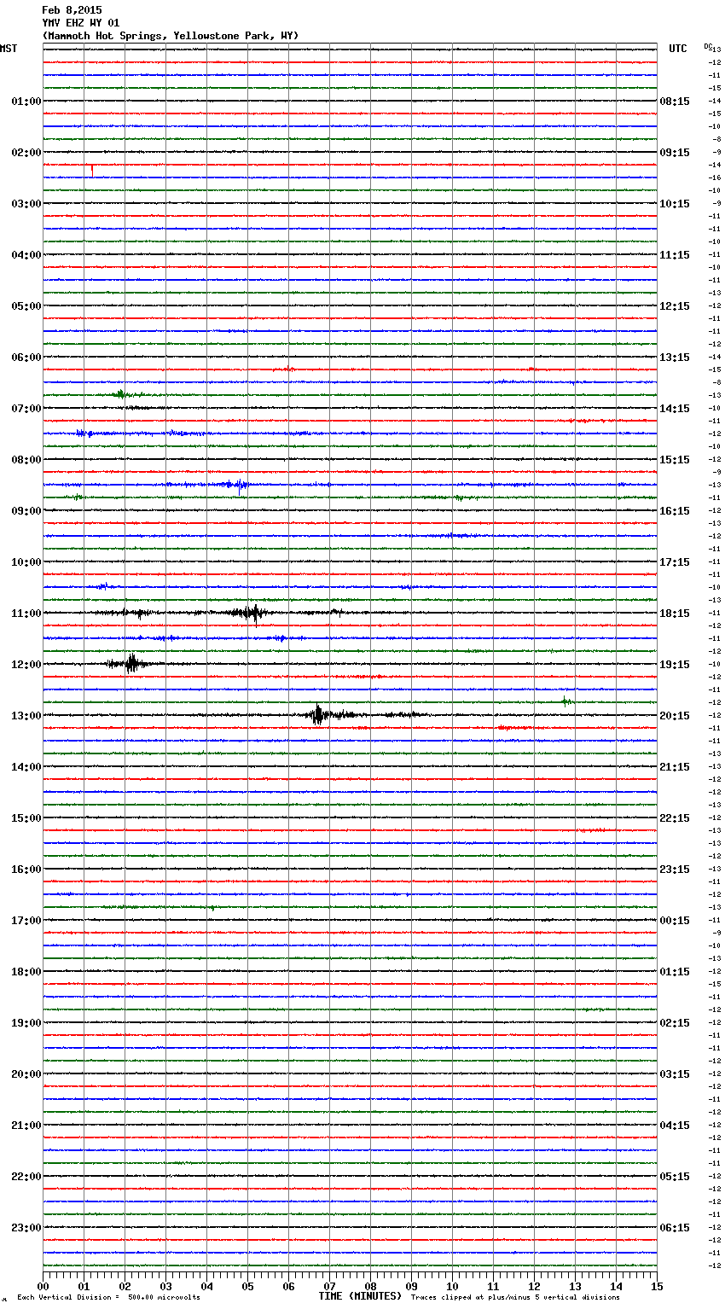
Task: Select the 16:00 MST row label
Action: pyautogui.click(x=26, y=870)
